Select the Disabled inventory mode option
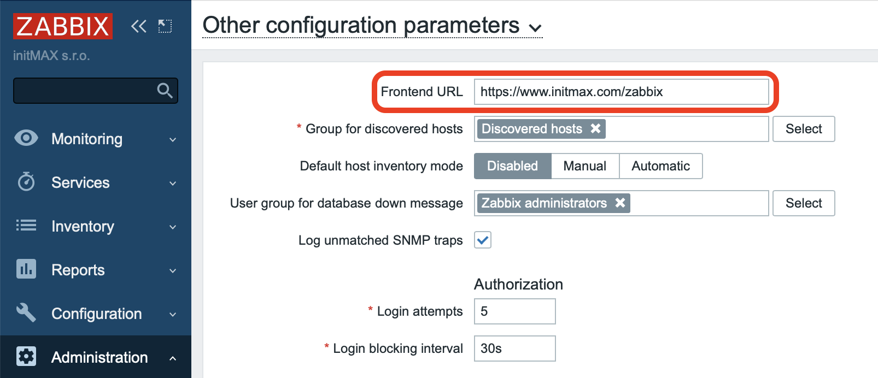878x378 pixels. tap(513, 166)
